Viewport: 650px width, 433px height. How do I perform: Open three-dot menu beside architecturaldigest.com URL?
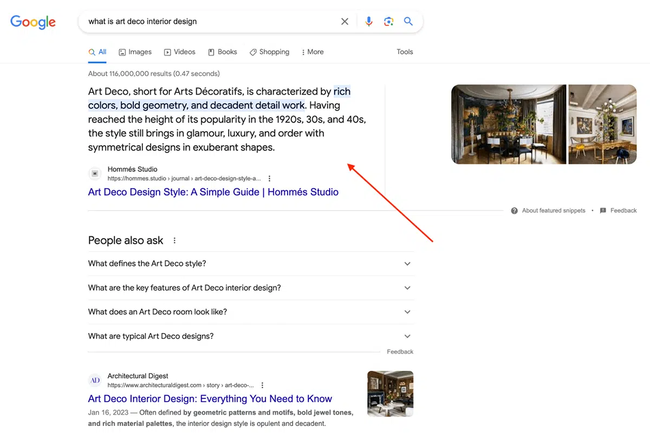point(262,385)
